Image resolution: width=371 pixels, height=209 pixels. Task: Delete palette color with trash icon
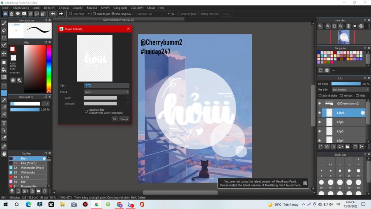coord(327,70)
